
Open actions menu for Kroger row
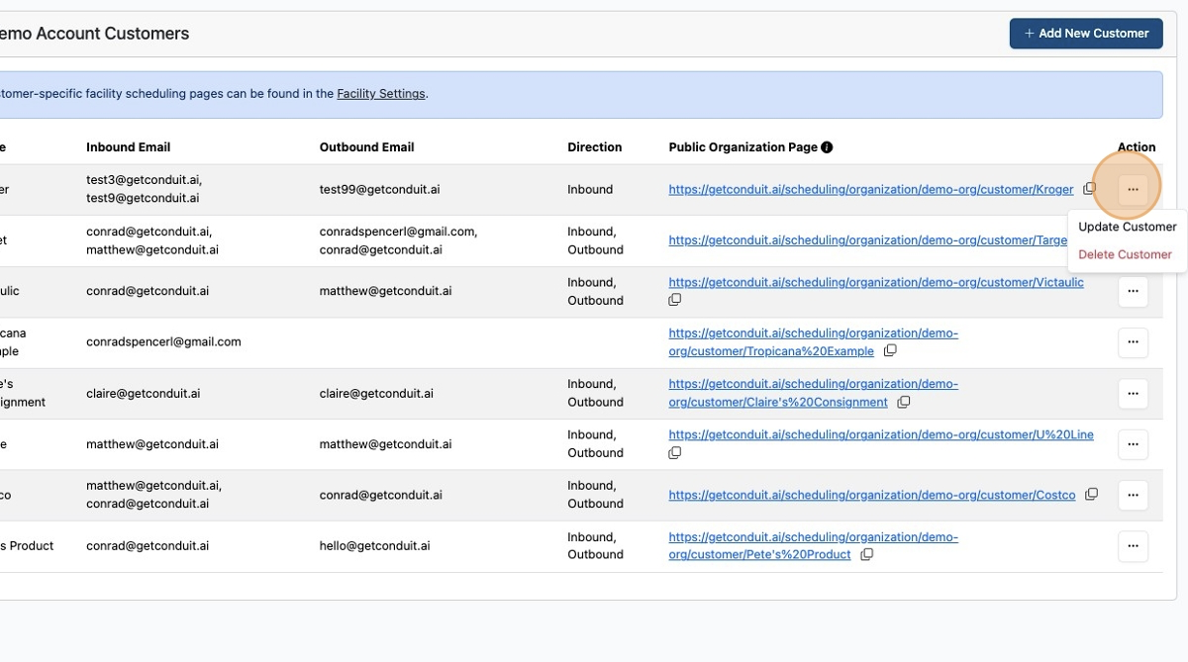[x=1133, y=189]
